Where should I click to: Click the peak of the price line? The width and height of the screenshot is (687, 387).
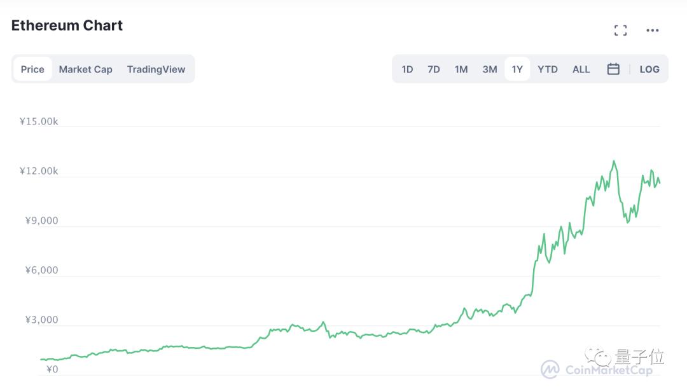tap(614, 161)
